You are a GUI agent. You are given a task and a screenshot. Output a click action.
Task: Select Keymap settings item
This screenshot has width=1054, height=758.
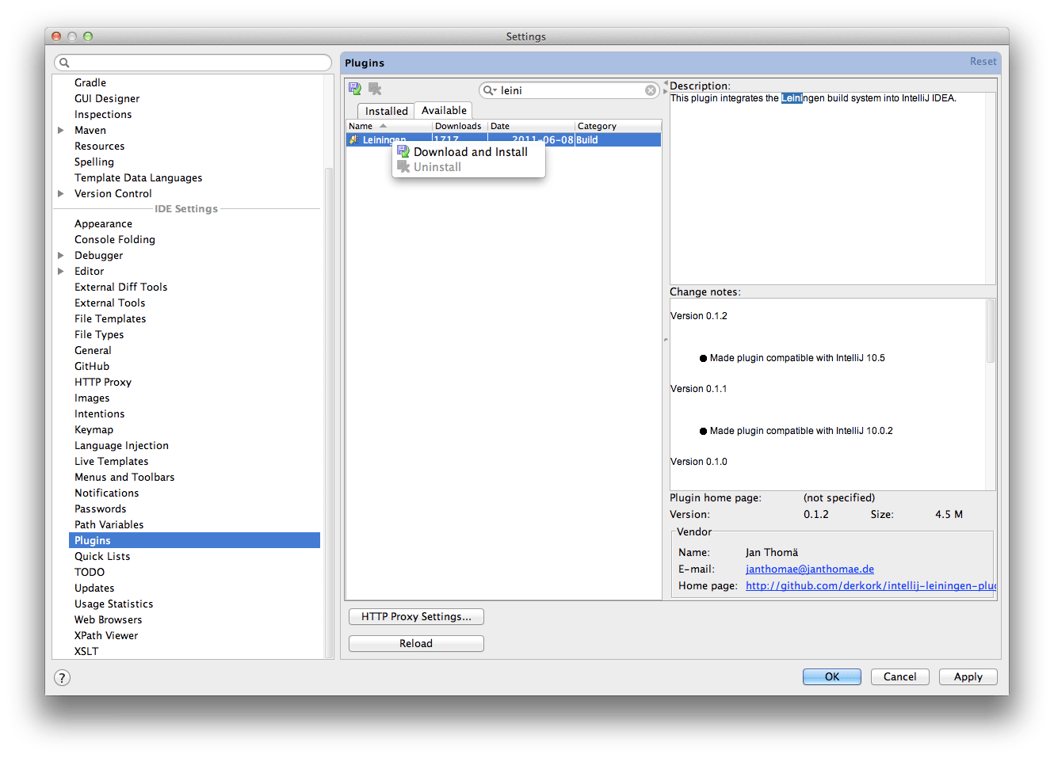point(94,429)
